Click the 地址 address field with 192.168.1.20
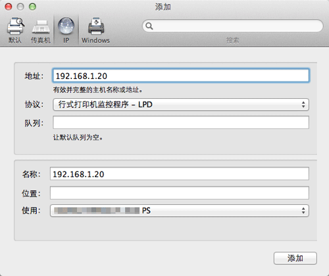The image size is (329, 276). [181, 76]
